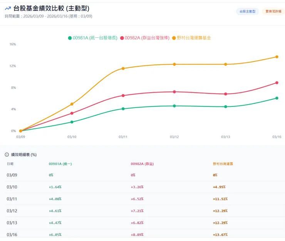Click the +4.08% cell in 03/11 row
The height and width of the screenshot is (241, 285).
[x=55, y=199]
